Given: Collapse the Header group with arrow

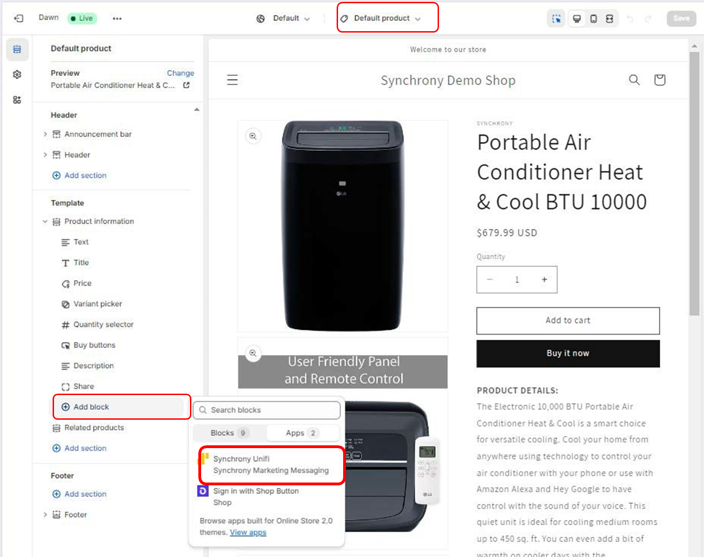Looking at the screenshot, I should point(196,110).
